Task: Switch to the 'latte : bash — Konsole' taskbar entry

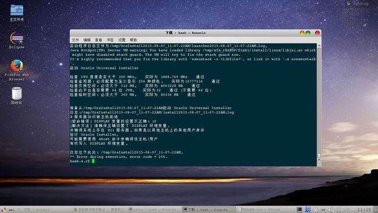Action: coord(152,210)
